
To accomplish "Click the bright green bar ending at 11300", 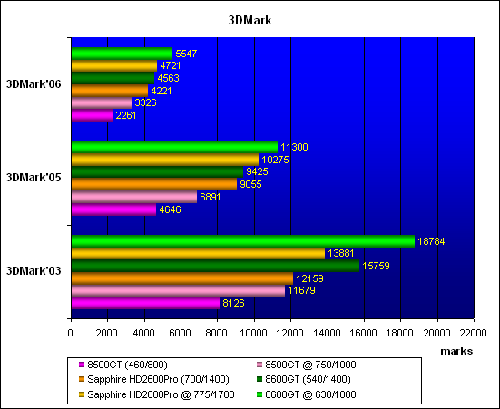I will pos(174,147).
